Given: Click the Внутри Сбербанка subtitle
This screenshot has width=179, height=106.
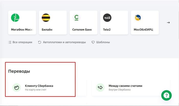Looking at the screenshot, I should [119, 90].
